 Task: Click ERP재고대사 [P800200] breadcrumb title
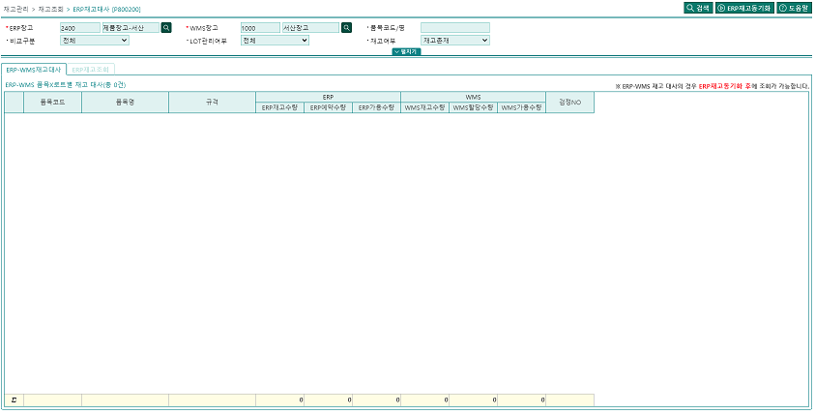click(x=106, y=9)
